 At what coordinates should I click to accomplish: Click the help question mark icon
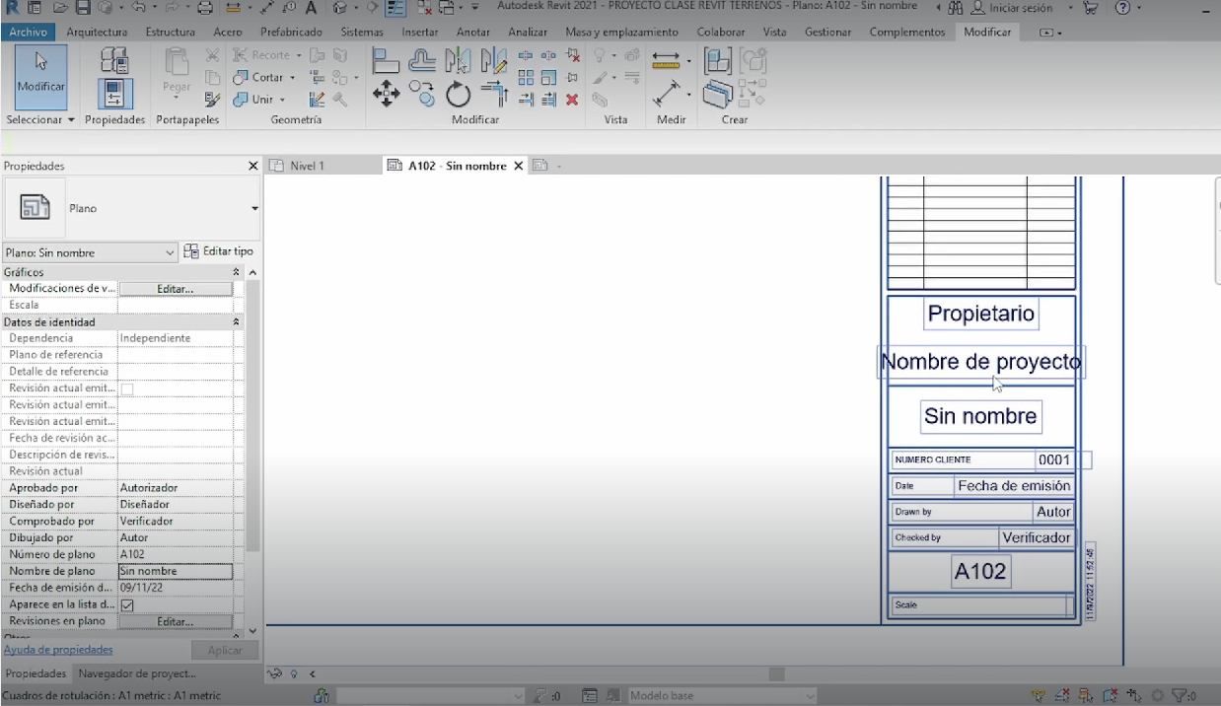click(1122, 8)
